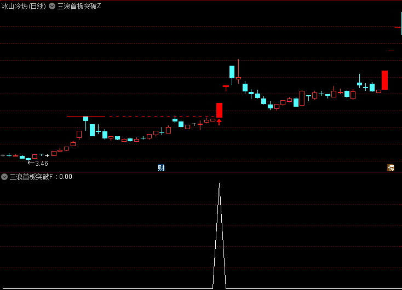
Task: Click the 财 financial marker icon
Action: tap(161, 168)
